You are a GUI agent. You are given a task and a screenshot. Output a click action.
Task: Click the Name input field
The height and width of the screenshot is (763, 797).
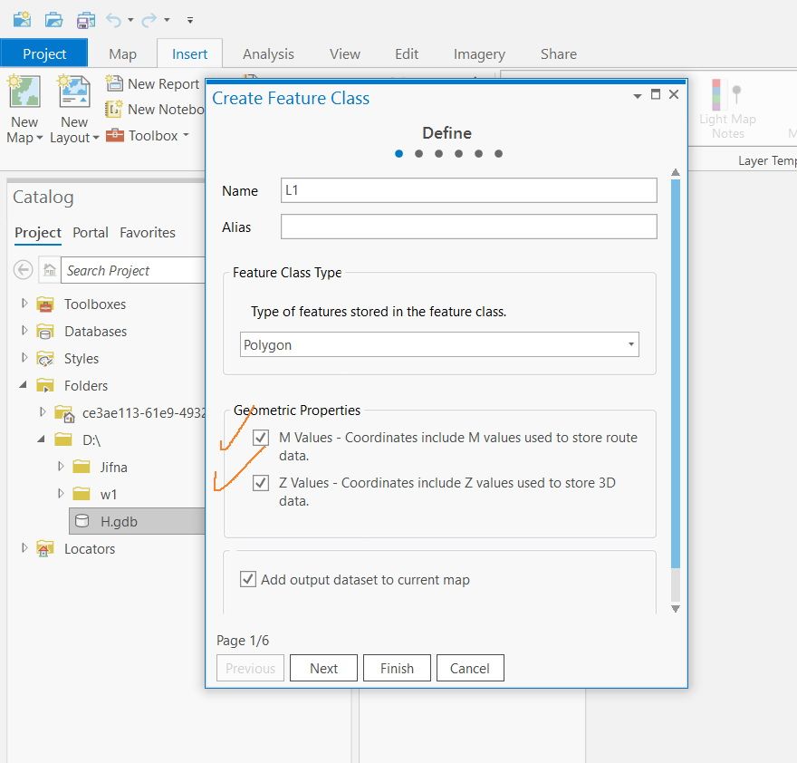coord(468,190)
